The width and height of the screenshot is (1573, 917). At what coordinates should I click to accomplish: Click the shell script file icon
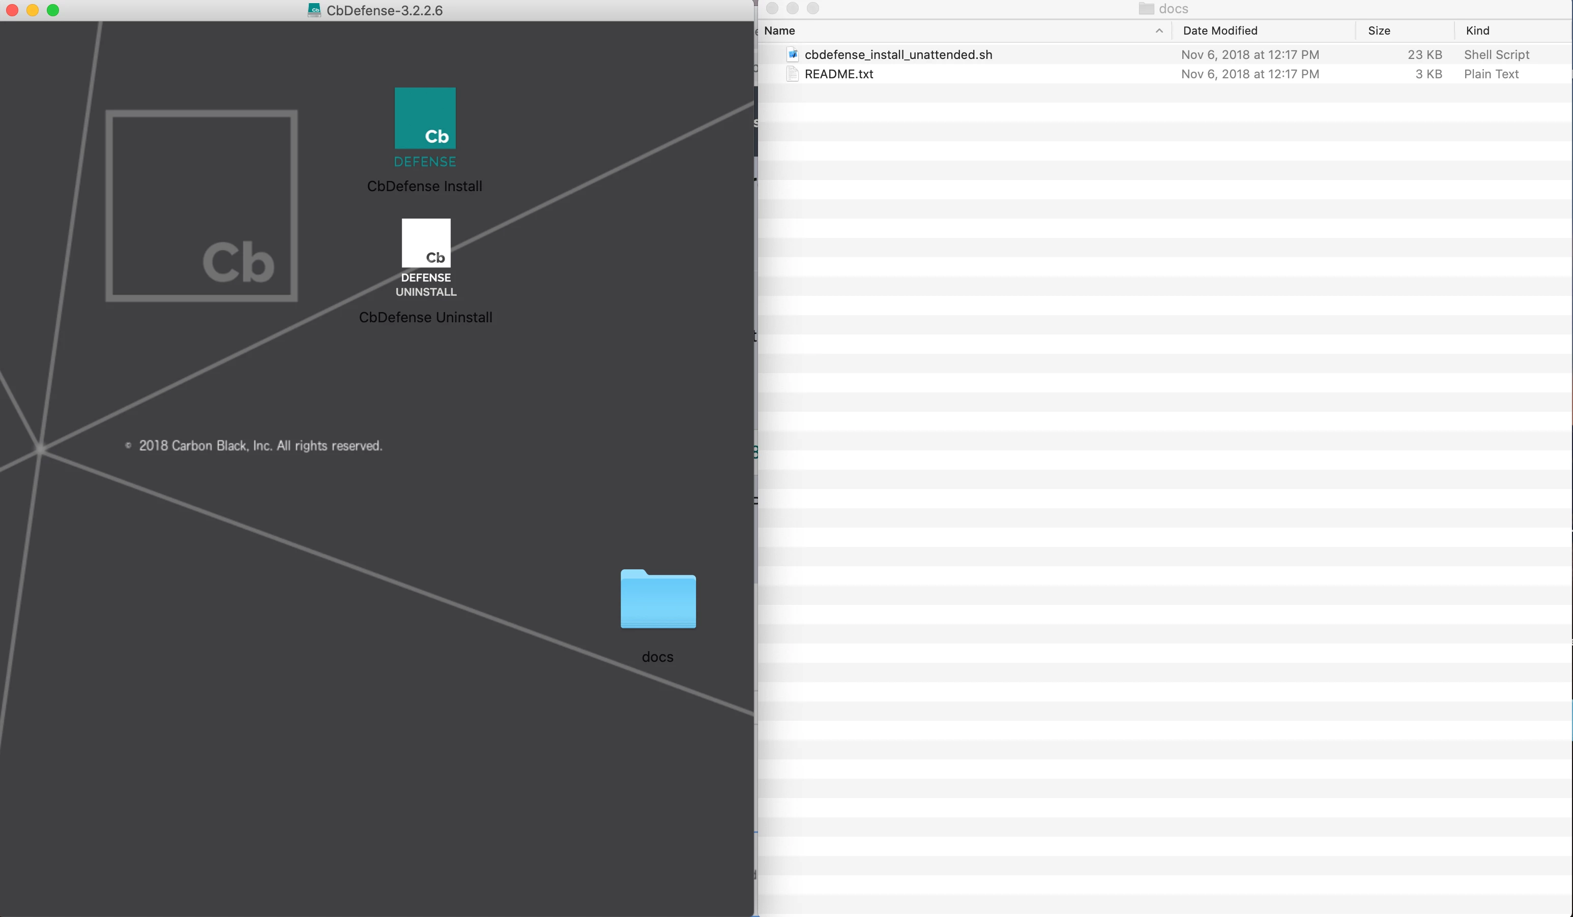[x=793, y=54]
